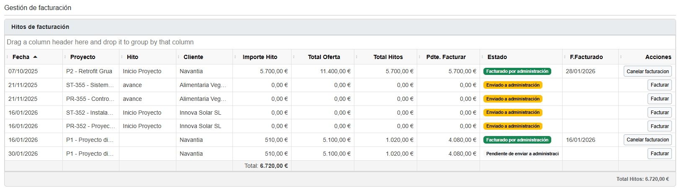Click the Total Oferta column header
This screenshot has width=679, height=190.
(324, 57)
